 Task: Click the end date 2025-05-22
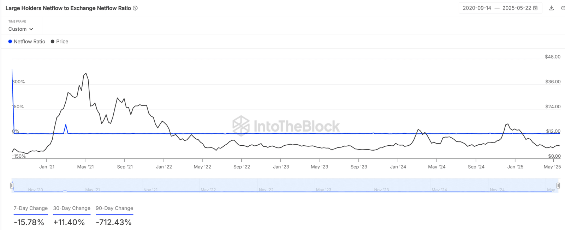pos(516,8)
